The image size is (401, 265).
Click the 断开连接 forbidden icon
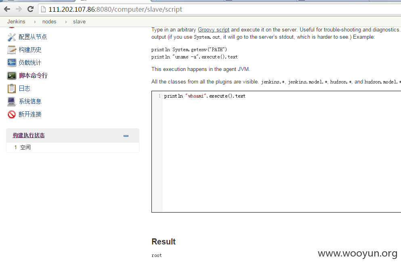[11, 114]
